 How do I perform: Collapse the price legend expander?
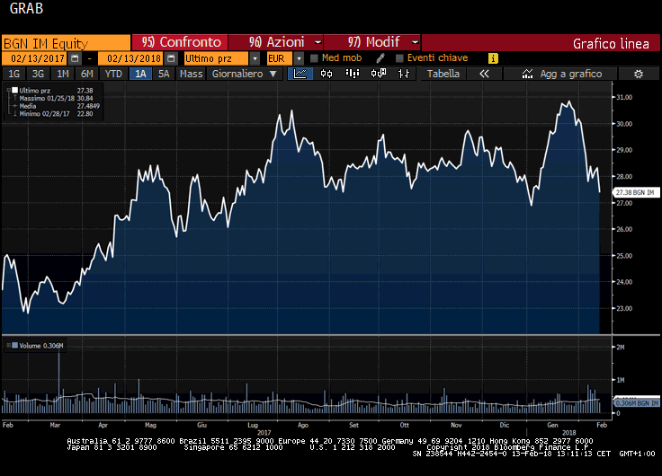click(x=8, y=90)
